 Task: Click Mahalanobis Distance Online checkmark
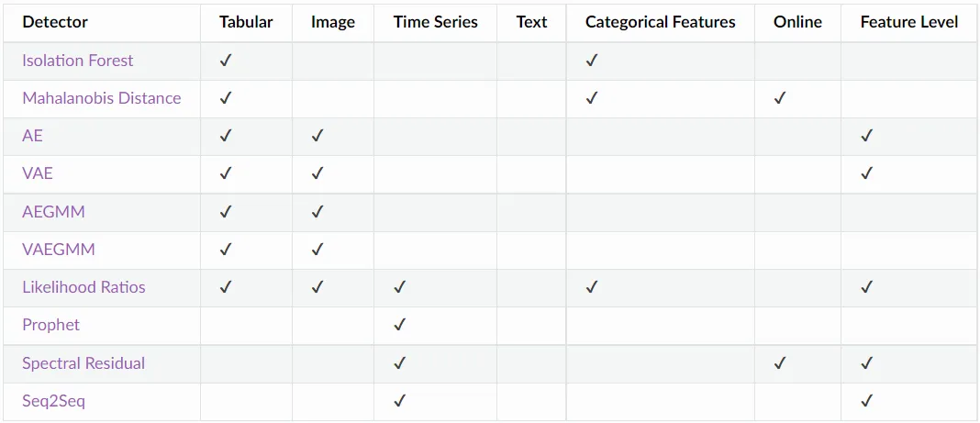[x=779, y=98]
